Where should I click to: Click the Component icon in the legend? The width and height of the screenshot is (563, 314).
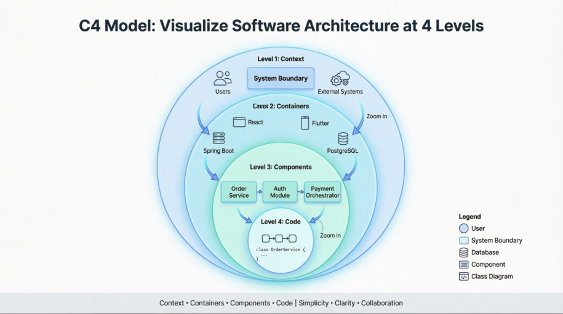click(x=464, y=264)
